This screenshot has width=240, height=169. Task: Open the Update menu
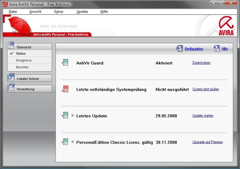coord(82,12)
